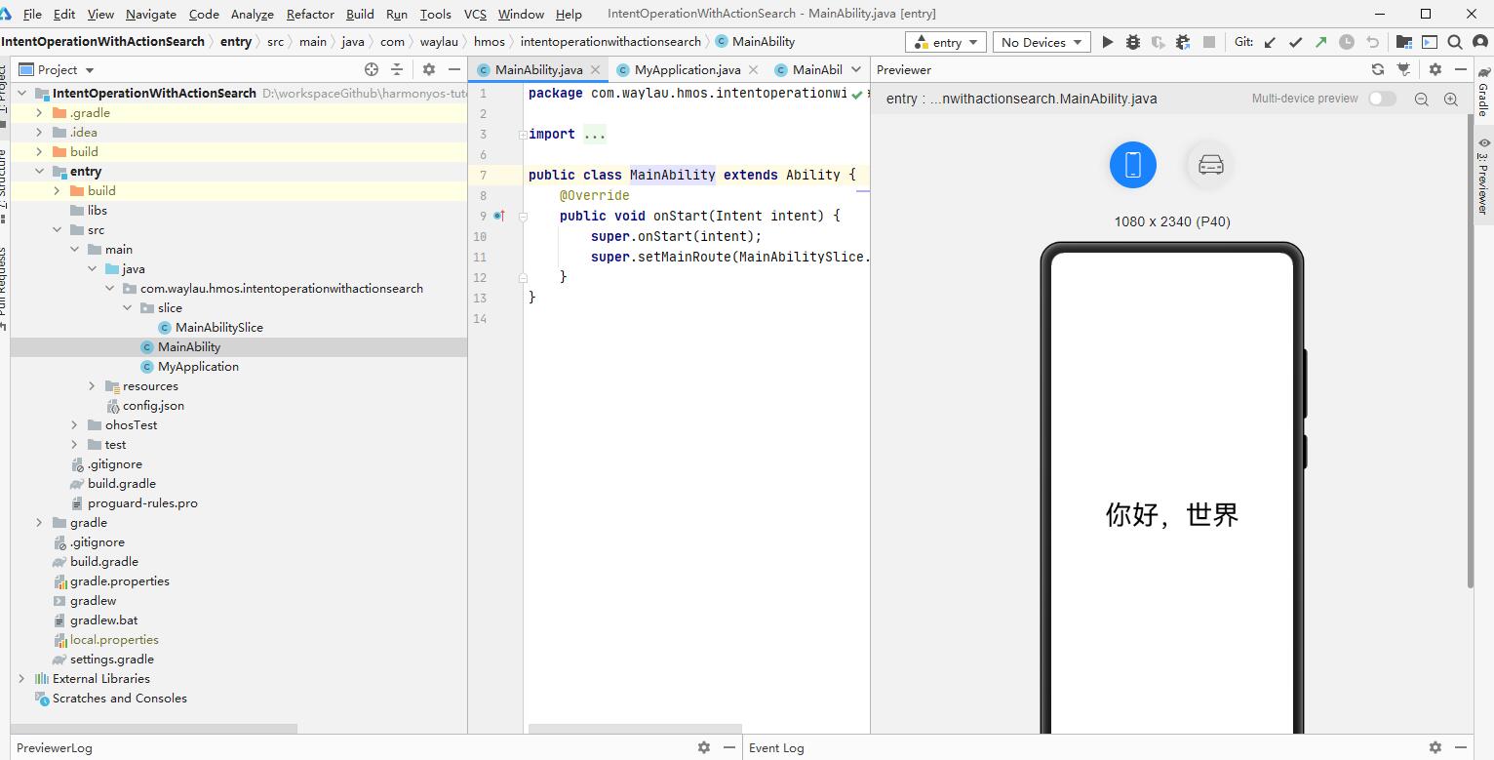Switch to the MyApplication.java tab
This screenshot has height=760, width=1494.
coord(687,69)
